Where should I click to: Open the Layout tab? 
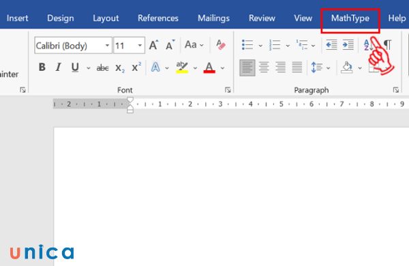tap(106, 18)
